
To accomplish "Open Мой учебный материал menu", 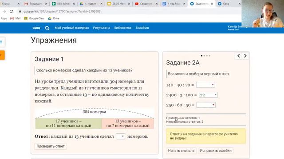I will pos(72,28).
